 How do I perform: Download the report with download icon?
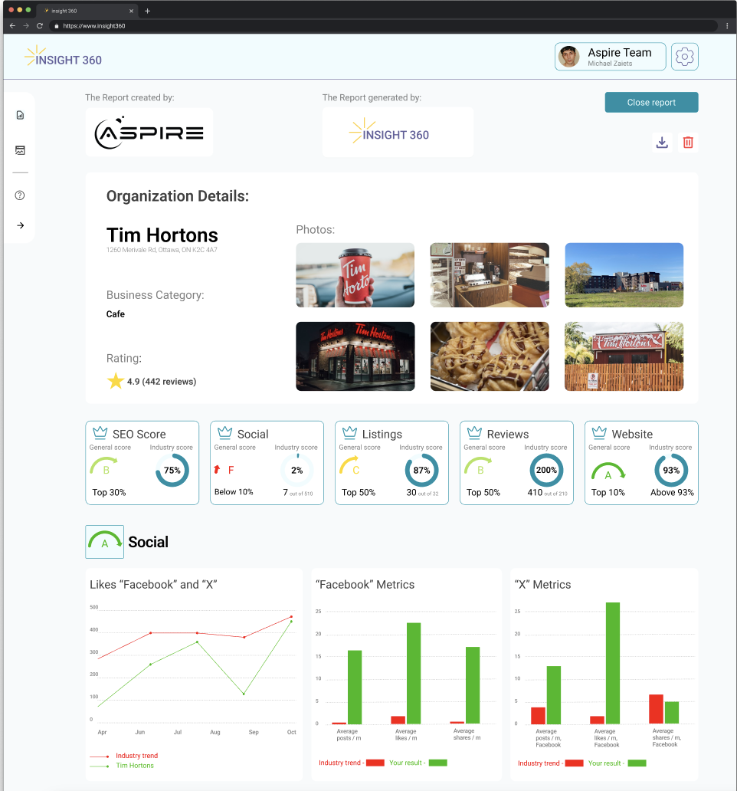pyautogui.click(x=662, y=143)
